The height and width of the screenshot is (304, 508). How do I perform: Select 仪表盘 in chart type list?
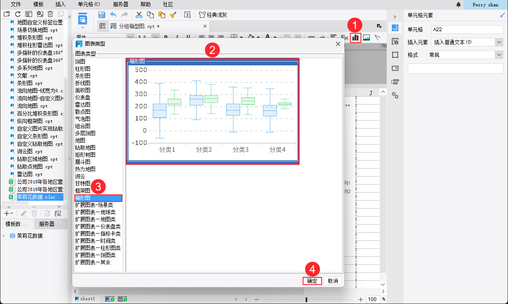click(98, 97)
